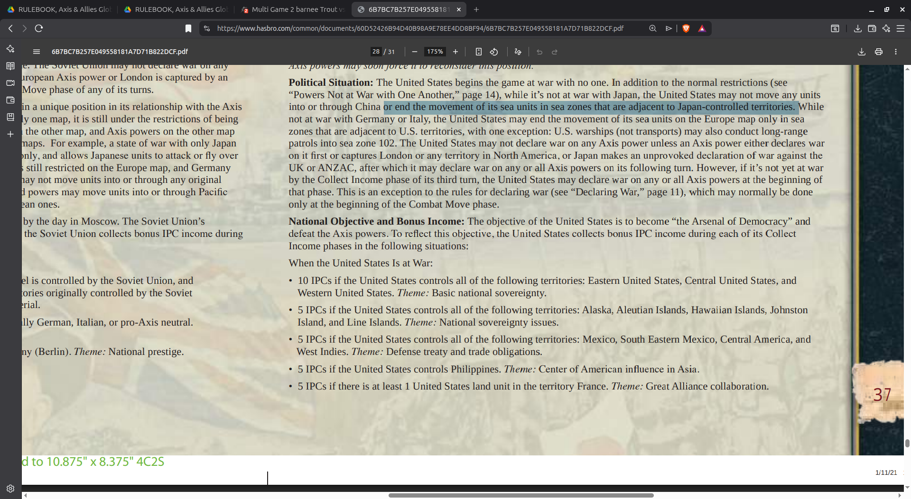This screenshot has height=499, width=911.
Task: Open the browser's main menu
Action: pyautogui.click(x=901, y=28)
